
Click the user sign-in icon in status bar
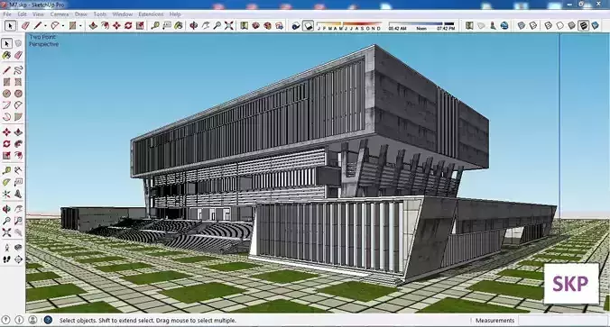pyautogui.click(x=32, y=320)
